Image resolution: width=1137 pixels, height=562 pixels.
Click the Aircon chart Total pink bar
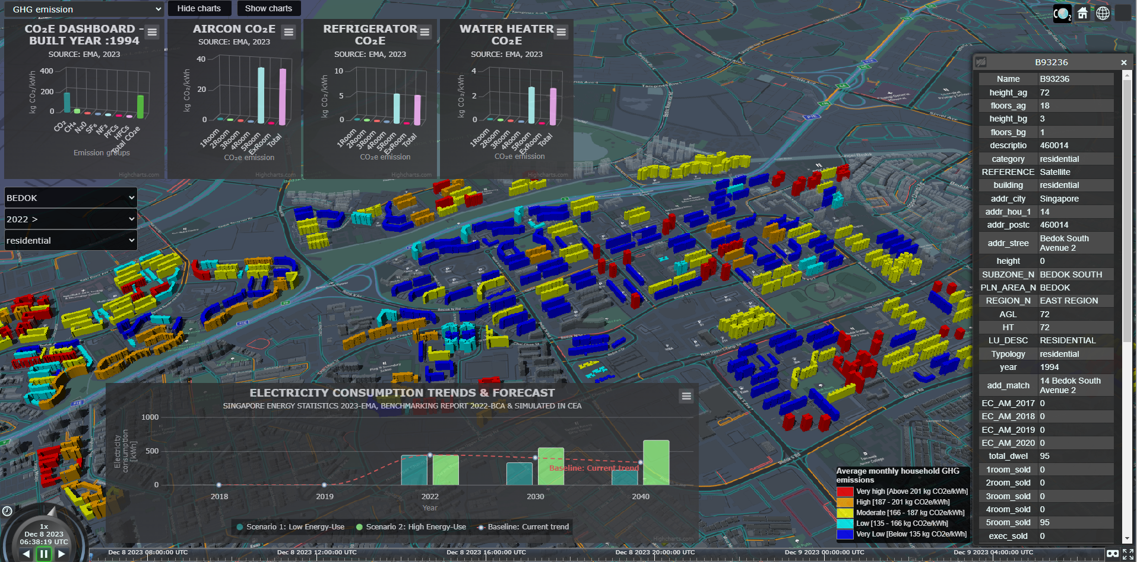[x=283, y=97]
